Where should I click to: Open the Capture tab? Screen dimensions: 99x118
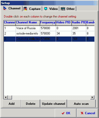32,9
